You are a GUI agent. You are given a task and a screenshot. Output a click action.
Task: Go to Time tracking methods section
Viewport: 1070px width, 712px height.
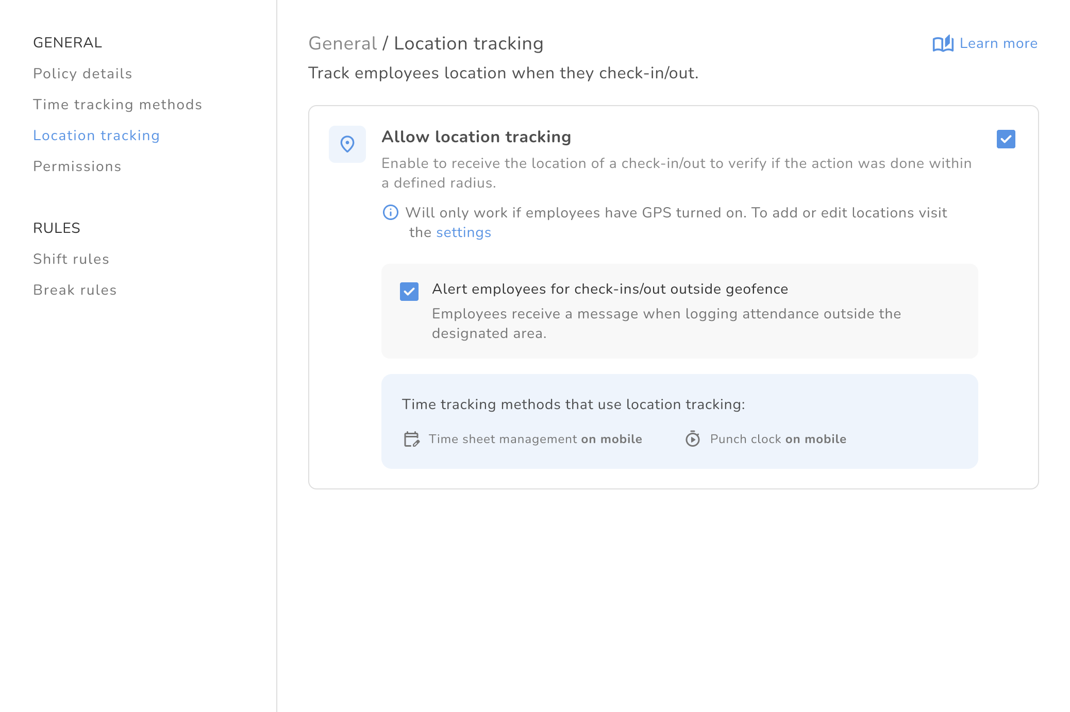[118, 105]
